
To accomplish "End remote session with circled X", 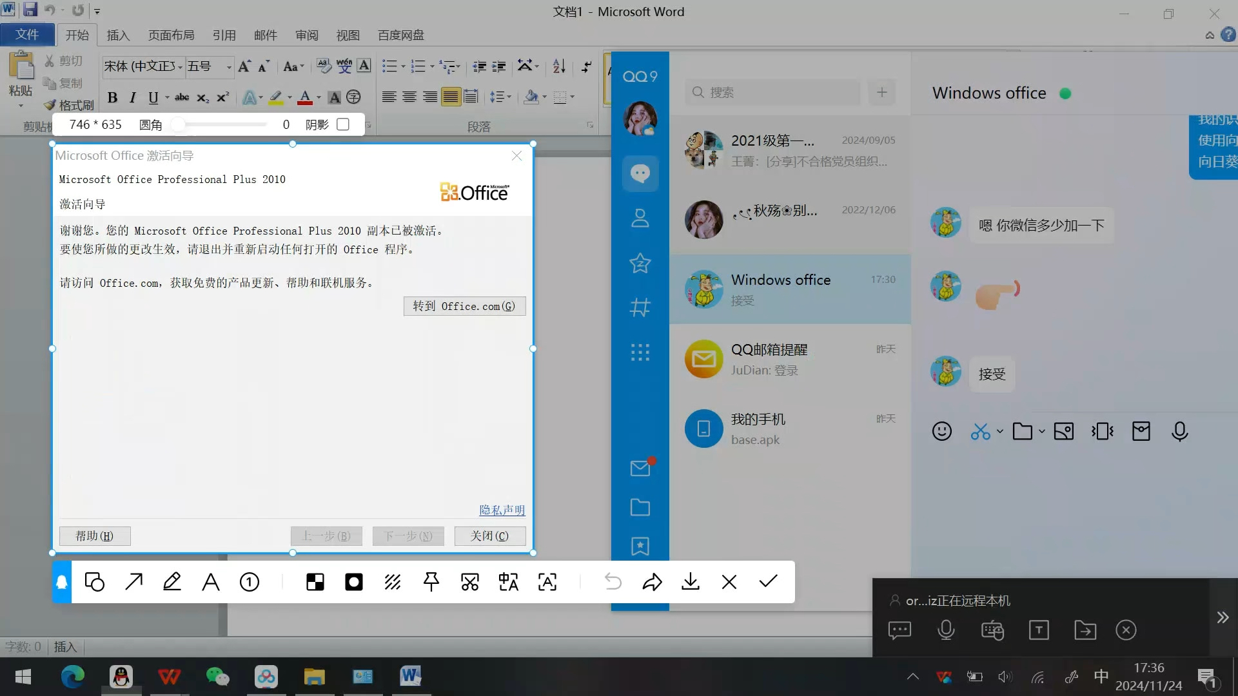I will tap(1126, 630).
